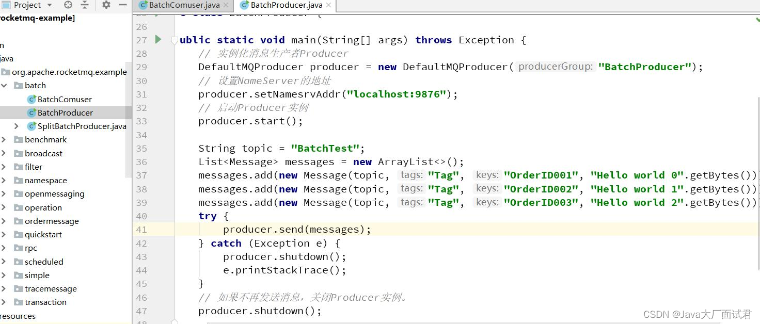Collapse the batch folder
The width and height of the screenshot is (760, 324).
point(4,86)
